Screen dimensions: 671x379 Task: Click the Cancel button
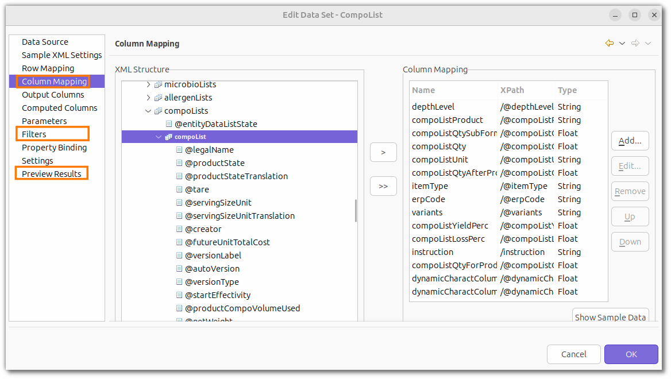coord(574,354)
